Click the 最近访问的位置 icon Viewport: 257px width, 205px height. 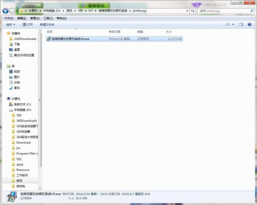pos(11,55)
